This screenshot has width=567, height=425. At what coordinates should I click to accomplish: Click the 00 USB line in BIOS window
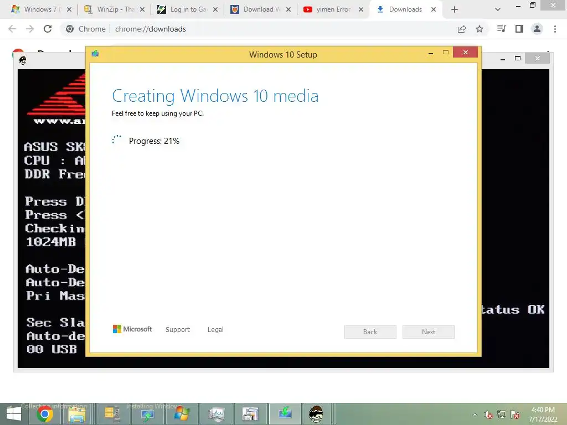51,349
